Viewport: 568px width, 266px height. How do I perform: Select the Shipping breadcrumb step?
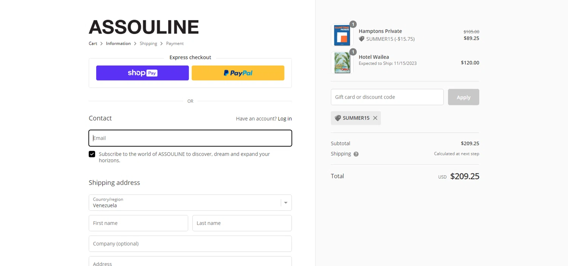pos(148,43)
